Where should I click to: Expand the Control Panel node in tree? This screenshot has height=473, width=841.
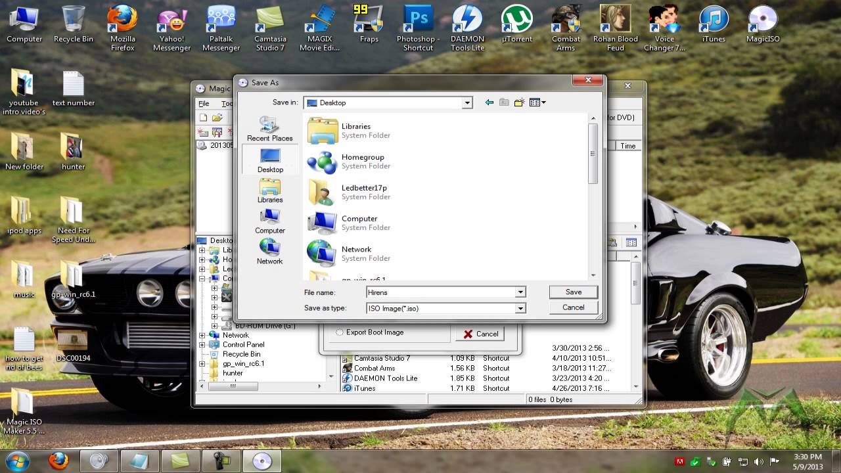(202, 345)
